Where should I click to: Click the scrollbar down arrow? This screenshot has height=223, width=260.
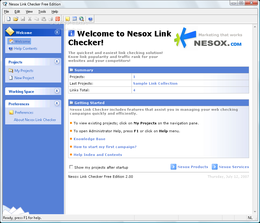point(255,212)
